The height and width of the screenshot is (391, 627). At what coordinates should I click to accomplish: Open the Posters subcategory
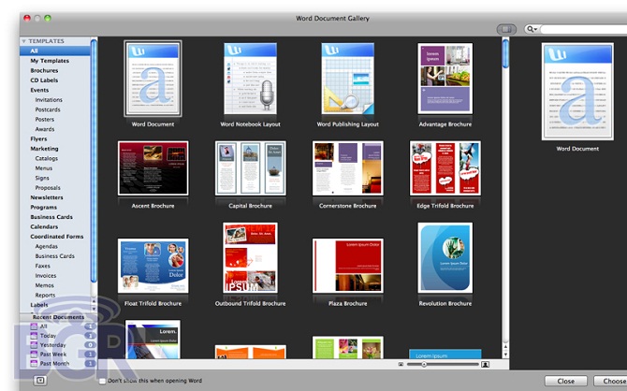tap(44, 119)
